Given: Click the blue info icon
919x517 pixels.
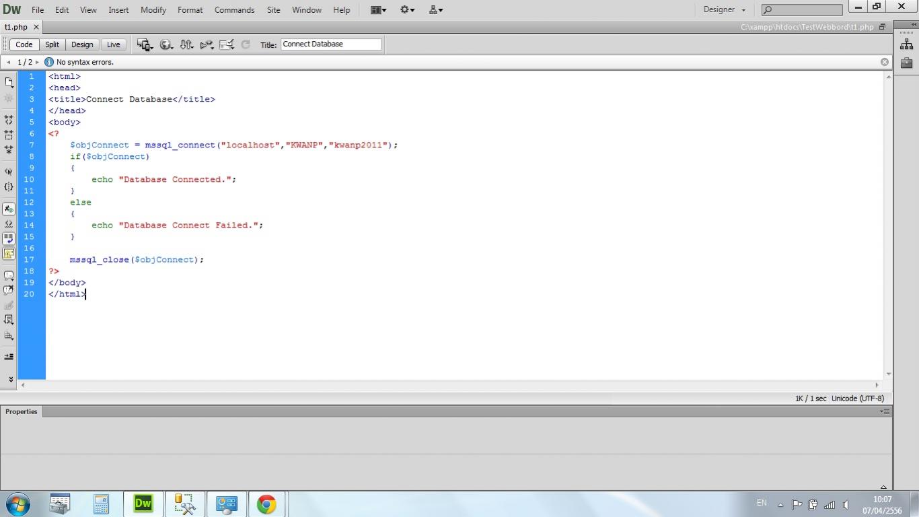Looking at the screenshot, I should (x=48, y=62).
